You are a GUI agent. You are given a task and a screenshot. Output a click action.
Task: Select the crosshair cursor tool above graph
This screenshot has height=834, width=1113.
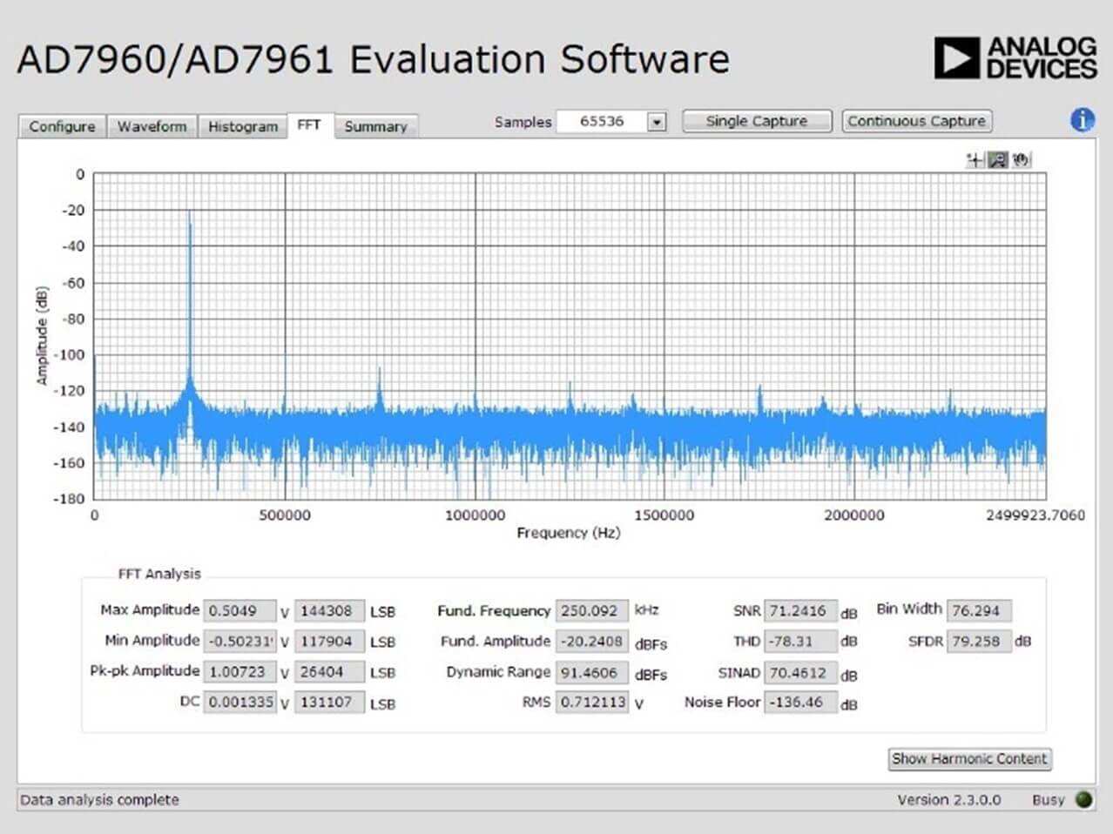(x=975, y=159)
